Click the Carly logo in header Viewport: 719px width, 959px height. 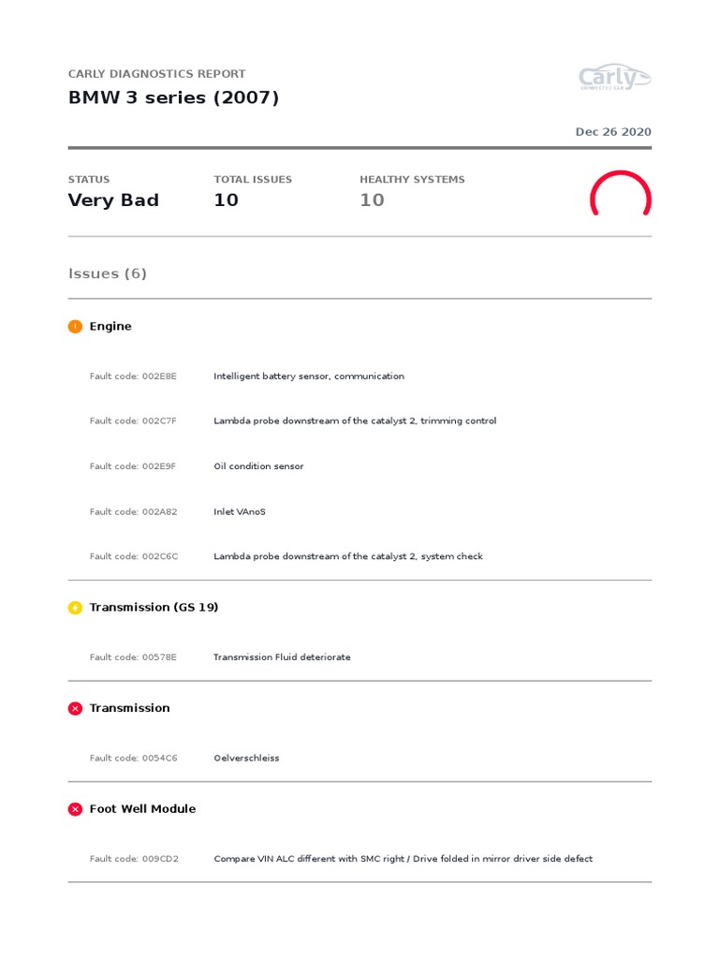click(x=614, y=77)
